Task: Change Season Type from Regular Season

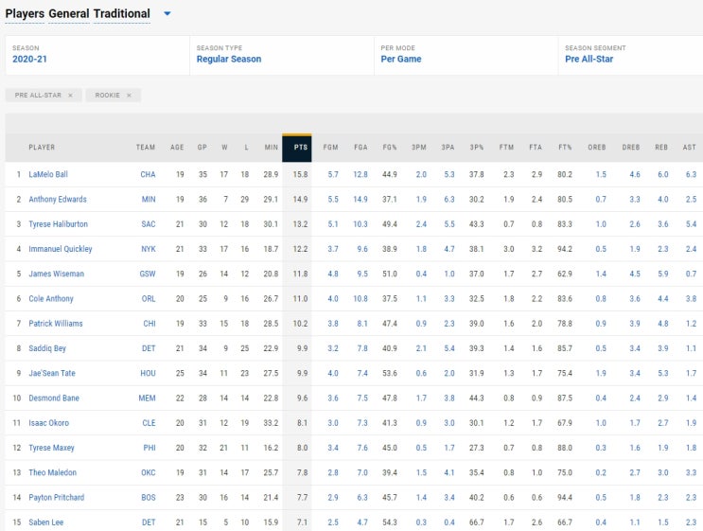Action: tap(282, 55)
